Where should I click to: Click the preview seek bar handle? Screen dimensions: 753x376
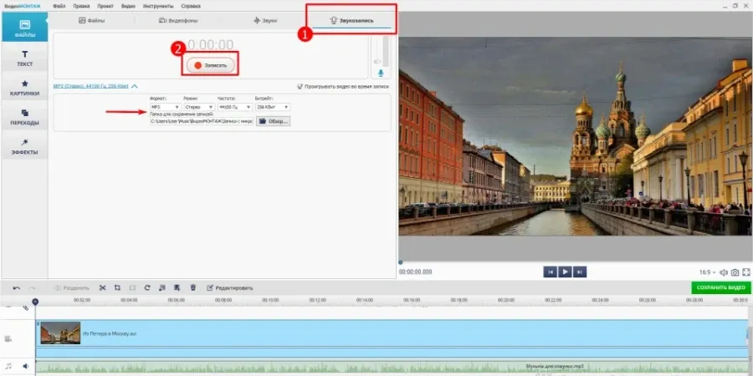tap(401, 262)
